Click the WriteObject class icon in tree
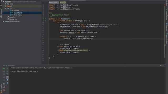This screenshot has width=168, height=94. click(10, 15)
